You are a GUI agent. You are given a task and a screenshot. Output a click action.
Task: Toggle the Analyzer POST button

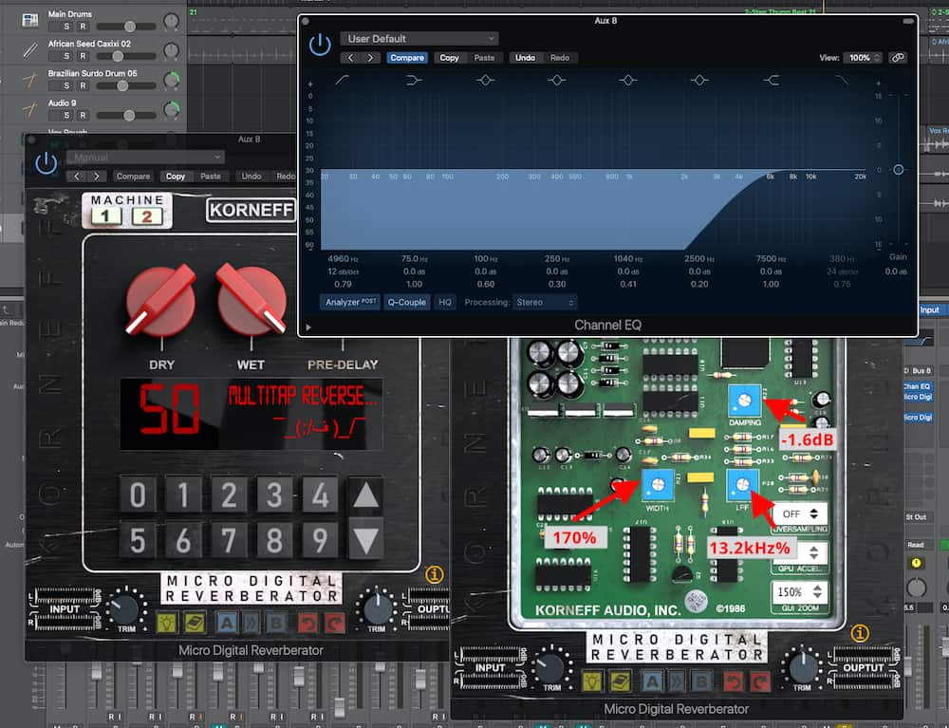click(x=350, y=302)
